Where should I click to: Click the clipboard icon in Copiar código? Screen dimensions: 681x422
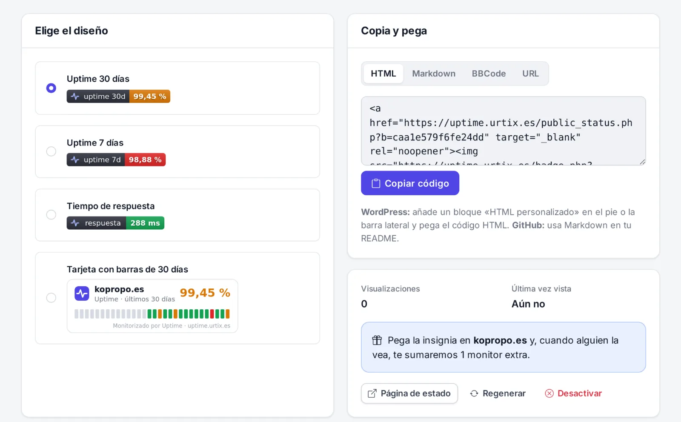pos(376,183)
